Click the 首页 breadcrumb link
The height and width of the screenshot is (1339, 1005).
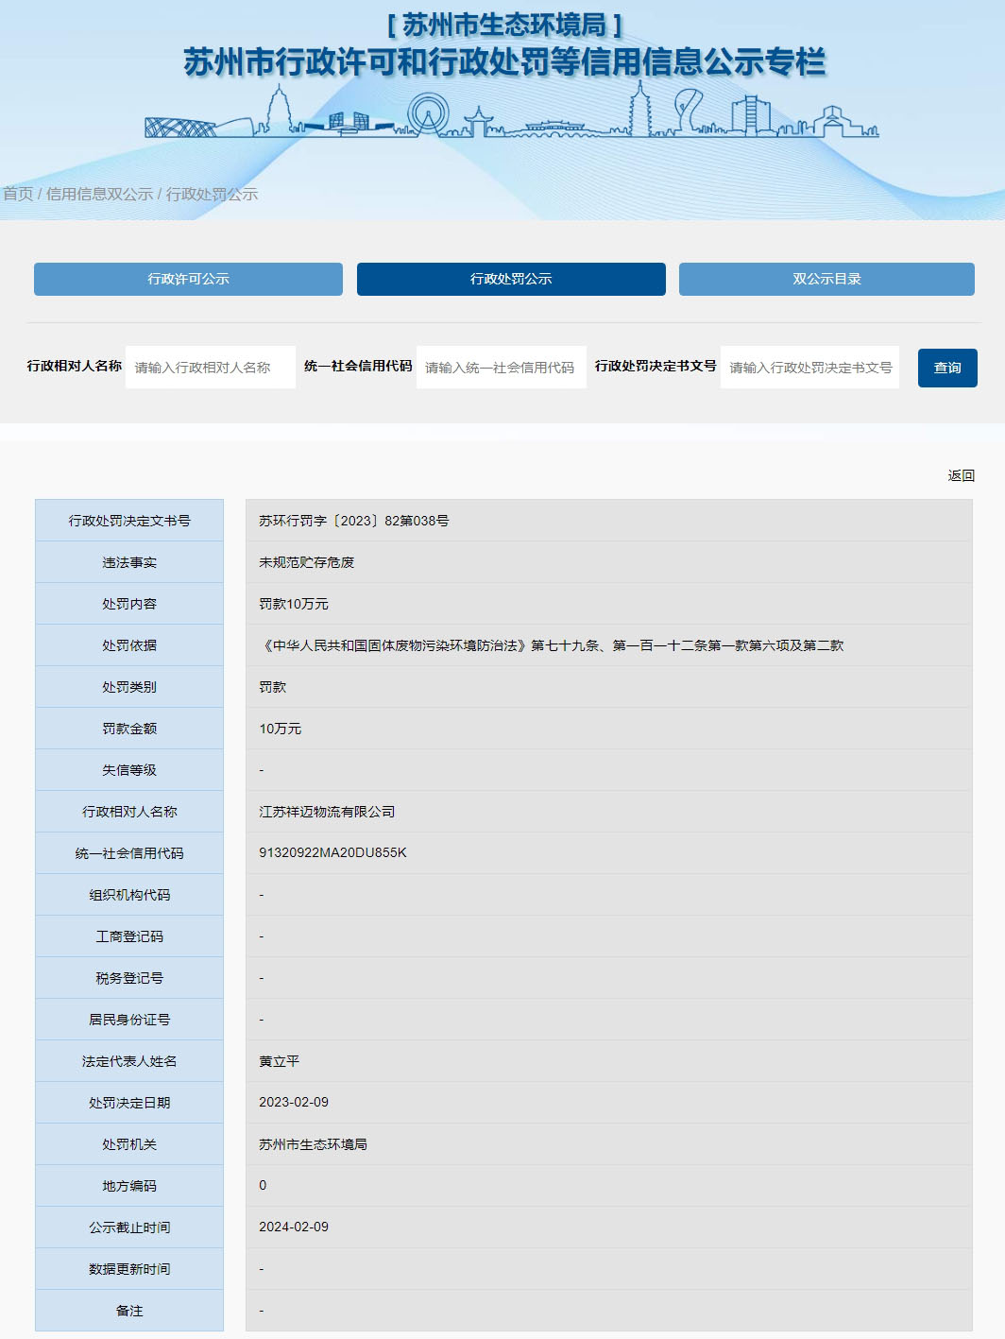pos(18,194)
